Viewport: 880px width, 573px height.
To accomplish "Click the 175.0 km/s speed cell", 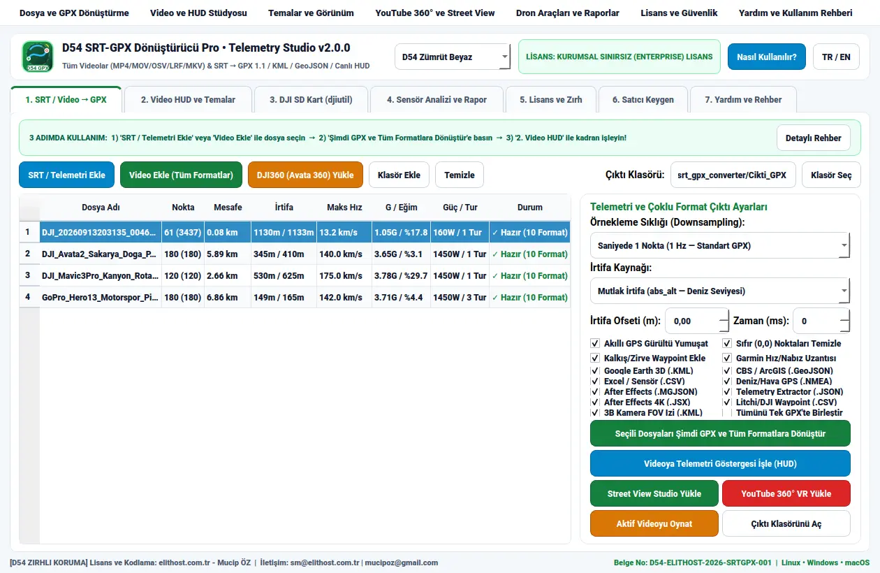I will pyautogui.click(x=344, y=275).
